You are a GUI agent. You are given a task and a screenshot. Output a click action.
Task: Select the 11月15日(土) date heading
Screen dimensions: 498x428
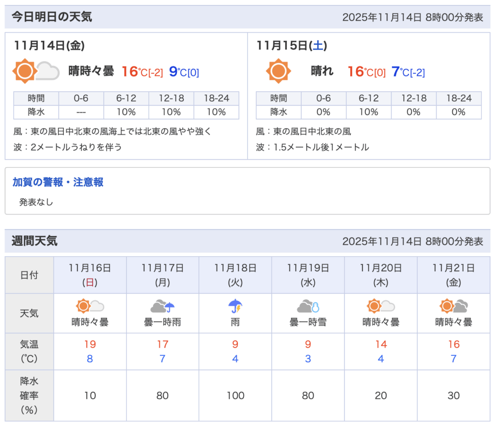292,46
